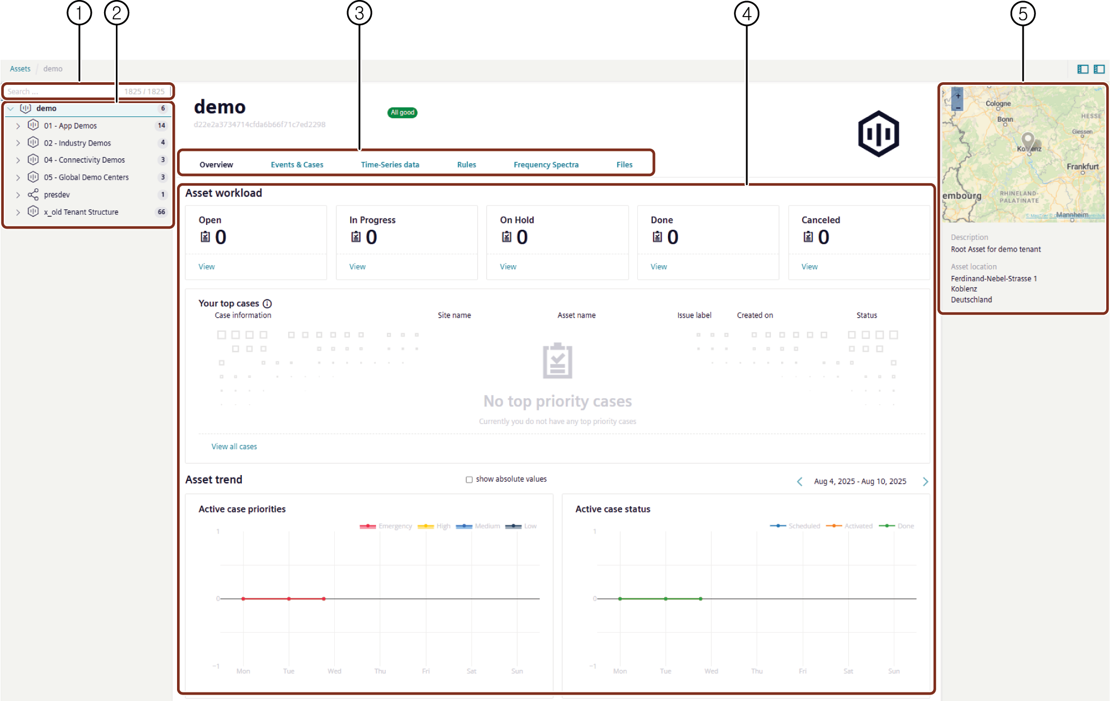Expand the 01 - App Demos node
Screen dimensions: 1110x701
tap(18, 126)
